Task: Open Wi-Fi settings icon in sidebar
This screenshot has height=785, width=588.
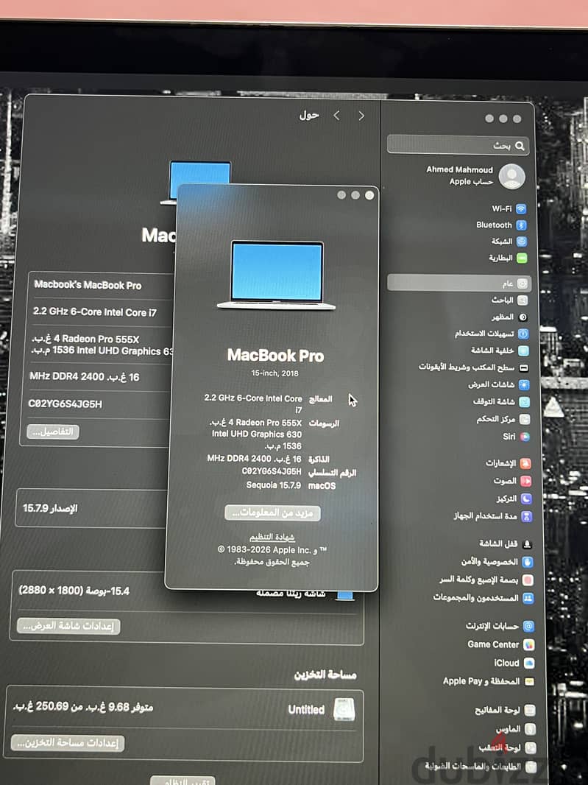Action: coord(521,208)
